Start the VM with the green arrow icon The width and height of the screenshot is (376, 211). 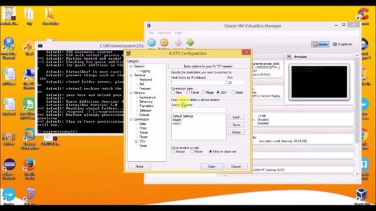[x=190, y=43]
